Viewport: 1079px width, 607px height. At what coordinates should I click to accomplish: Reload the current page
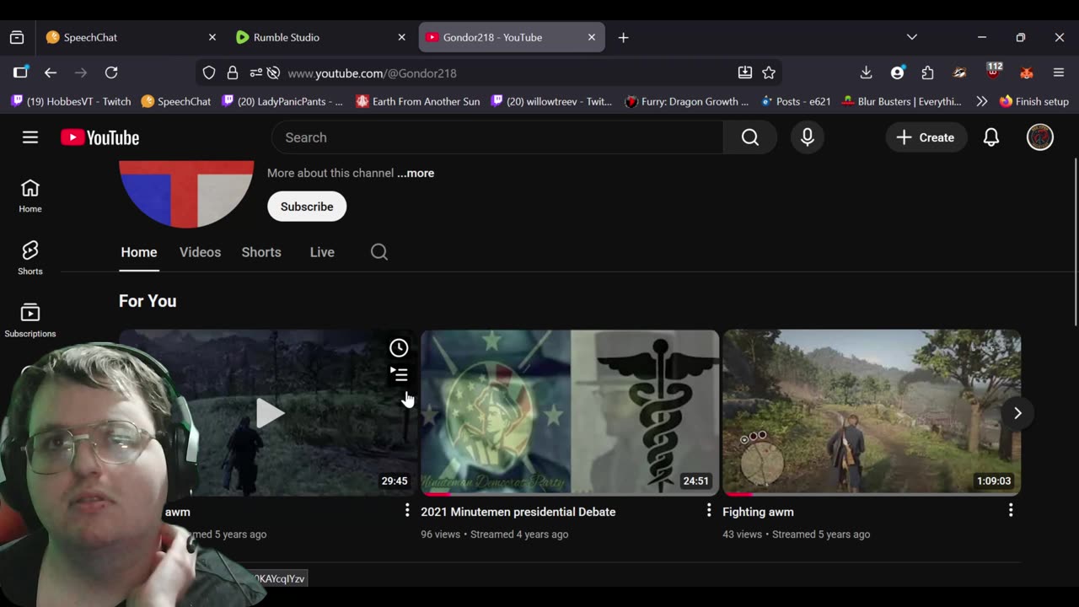point(111,73)
